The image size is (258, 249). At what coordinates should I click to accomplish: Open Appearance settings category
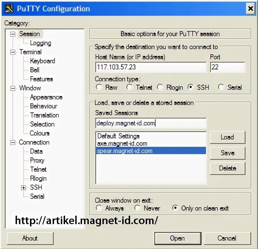tap(46, 97)
